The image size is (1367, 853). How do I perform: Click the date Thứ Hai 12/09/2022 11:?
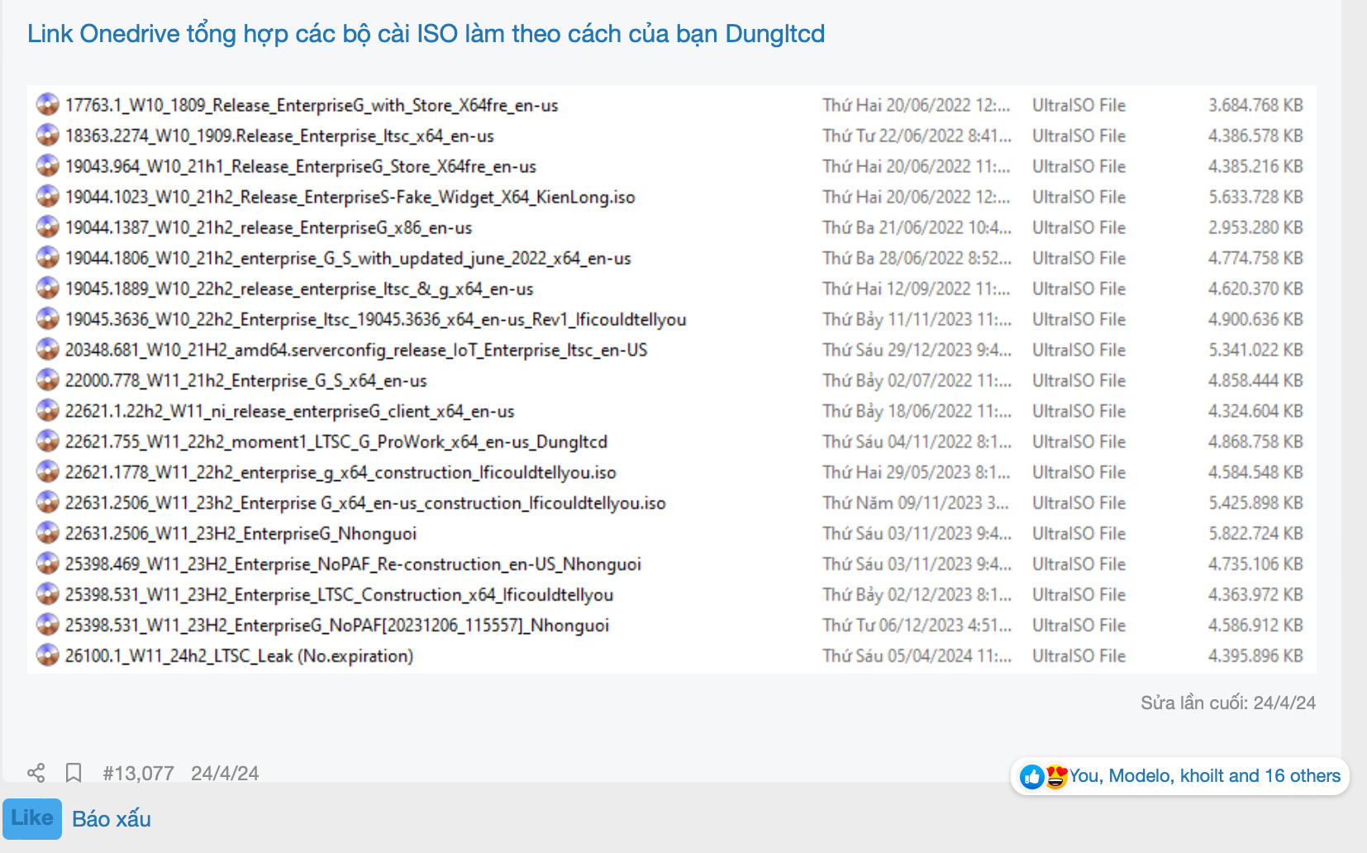[x=917, y=288]
